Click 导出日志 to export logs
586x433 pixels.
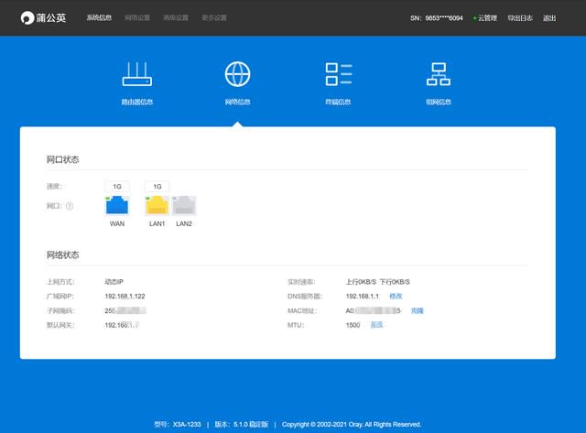(x=520, y=18)
